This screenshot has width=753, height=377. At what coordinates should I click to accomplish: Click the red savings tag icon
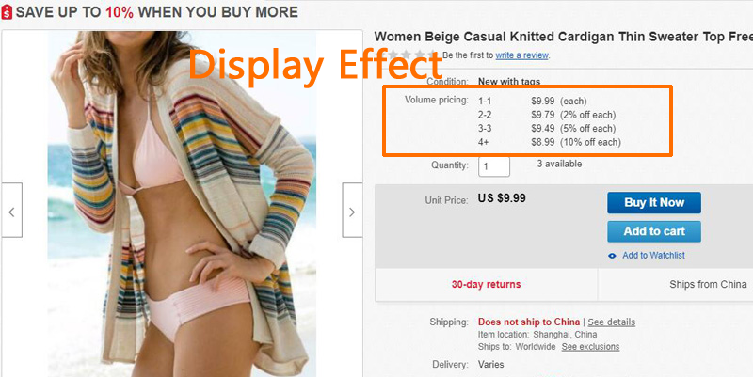point(7,12)
